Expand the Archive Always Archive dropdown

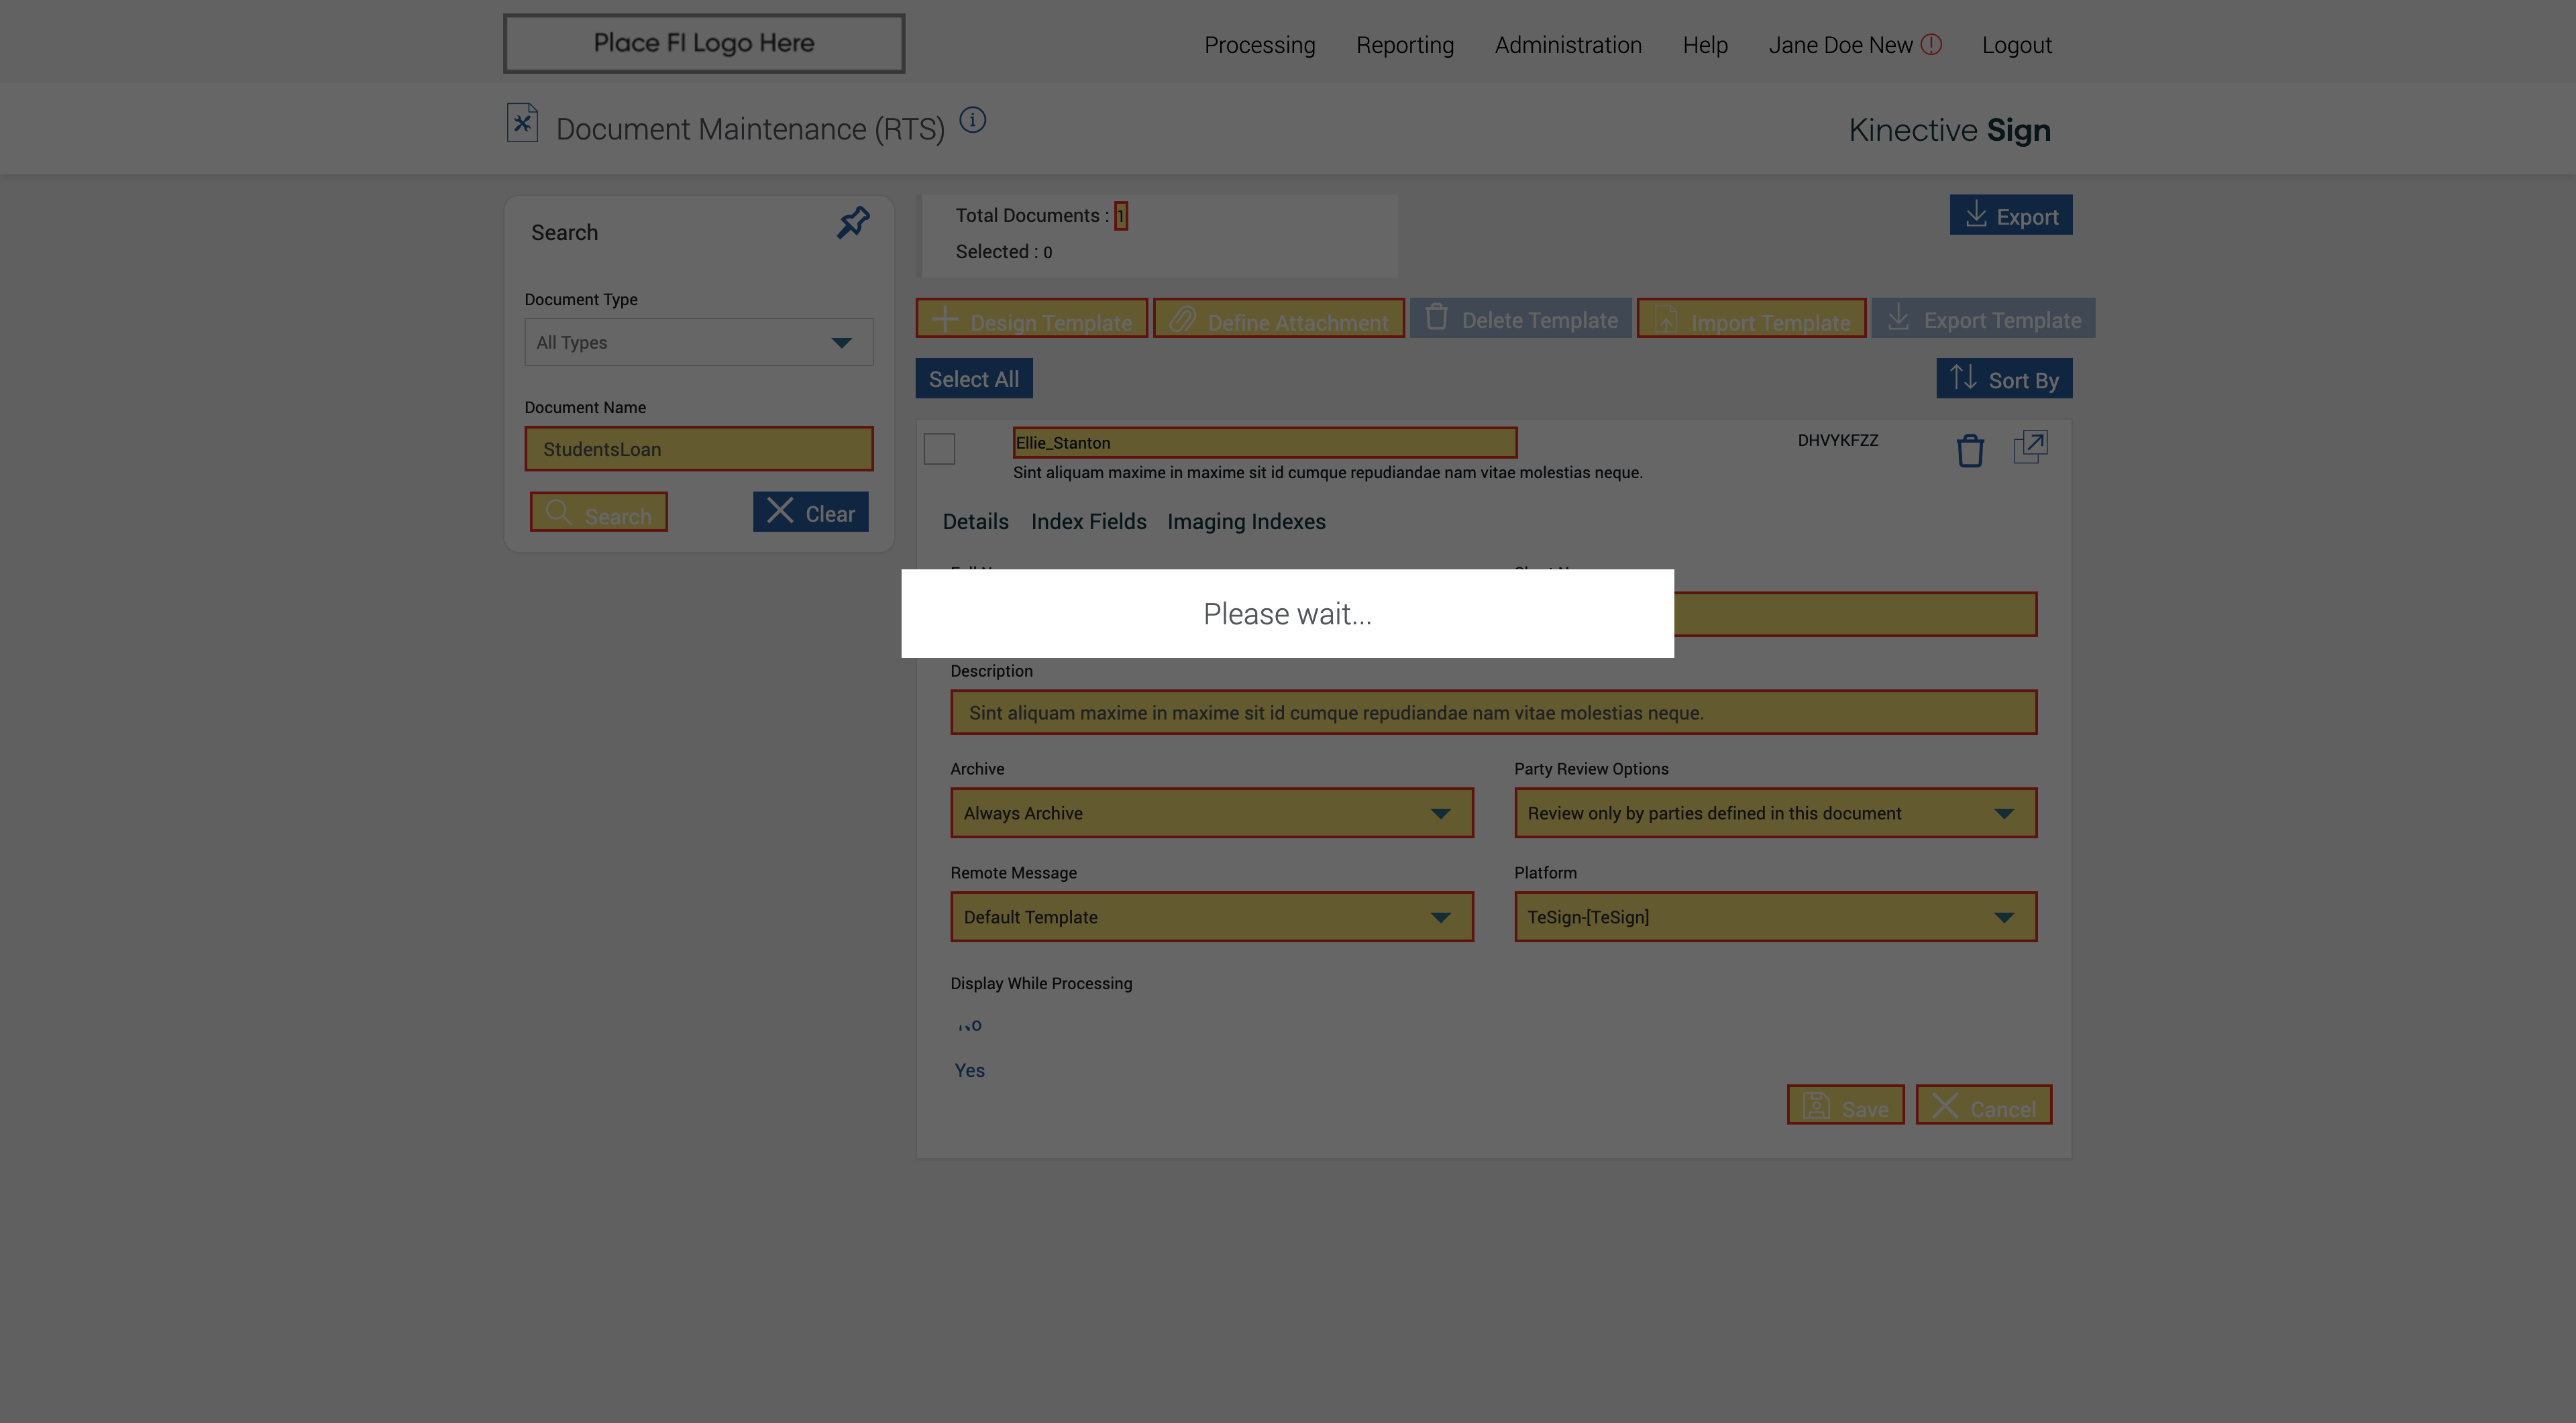1211,813
